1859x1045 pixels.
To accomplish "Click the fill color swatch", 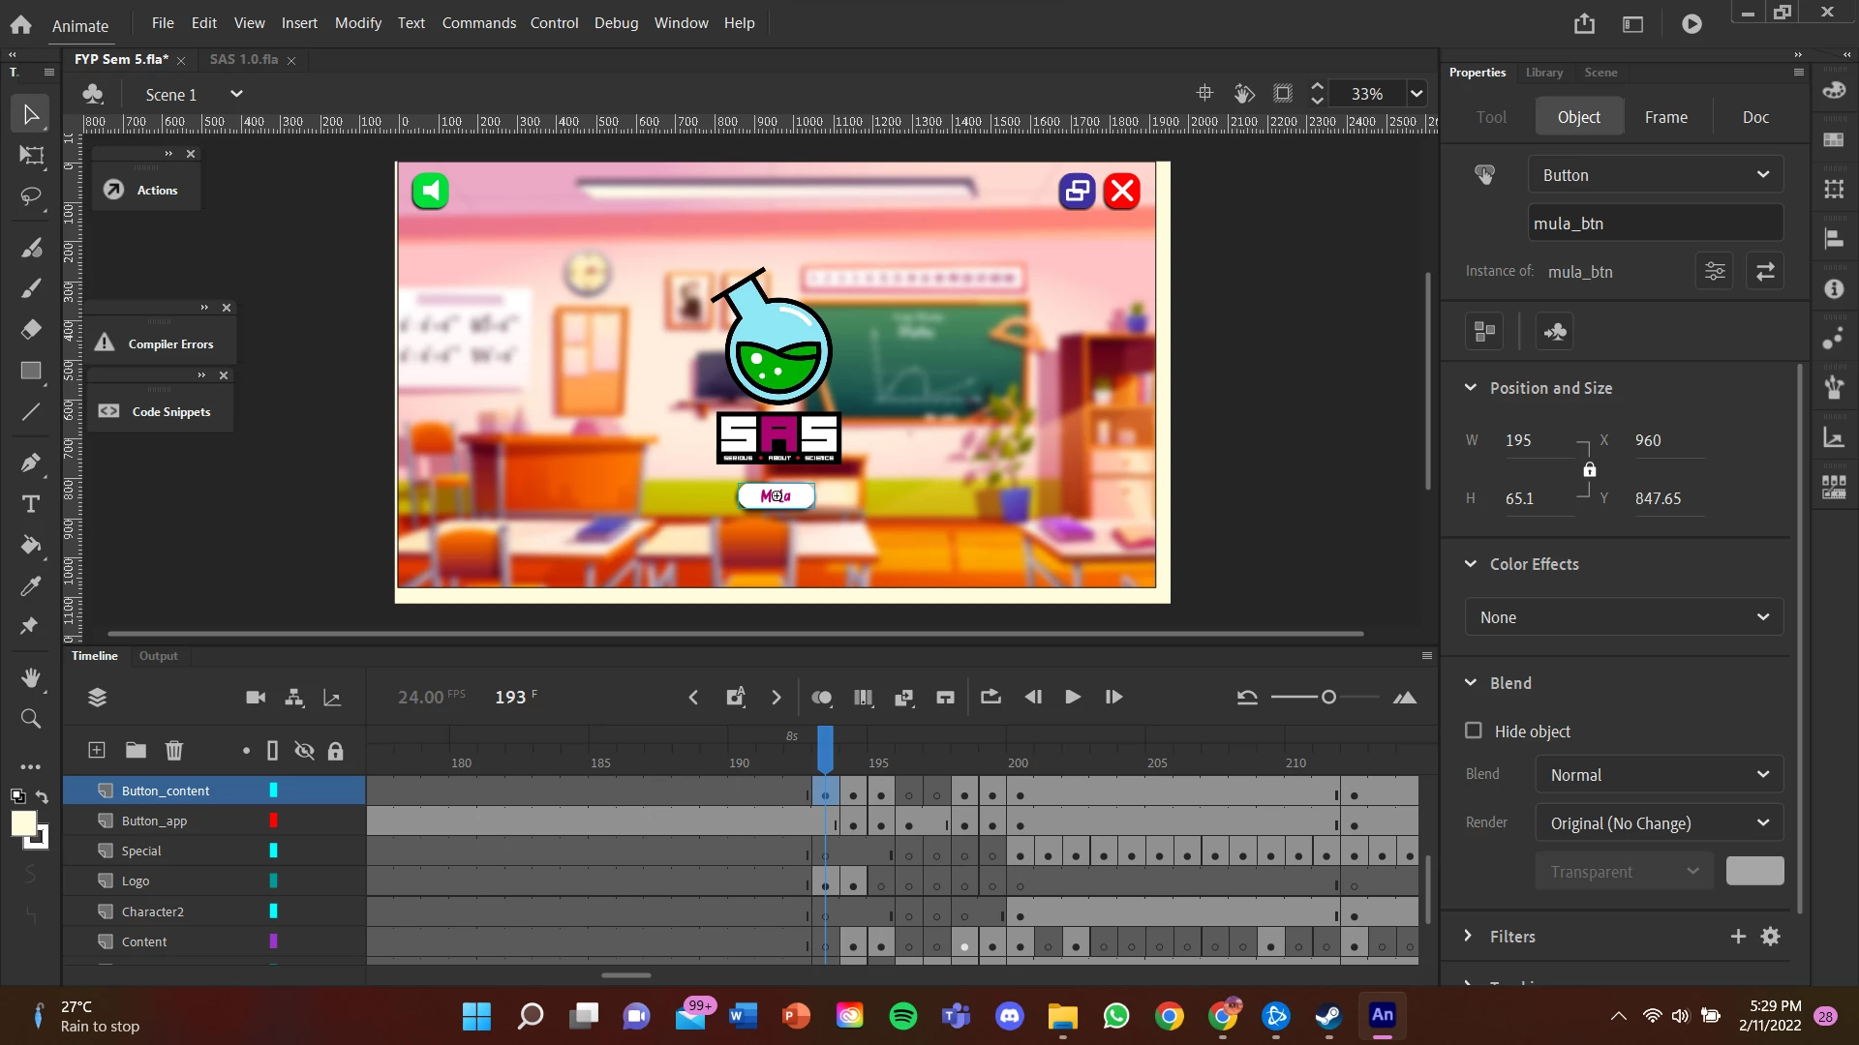I will 23,823.
